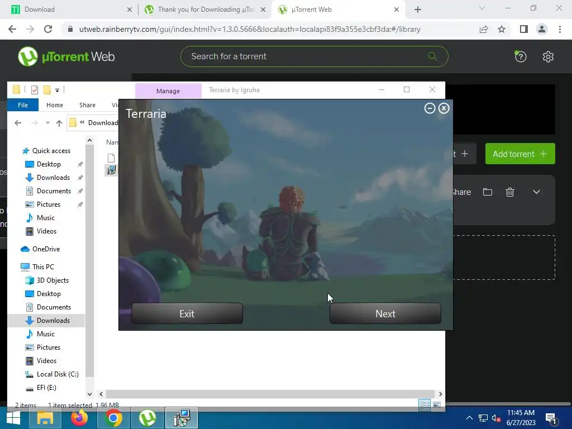Select Local Disk (C:) in navigation pane
Screen dimensions: 572x429
(58, 374)
